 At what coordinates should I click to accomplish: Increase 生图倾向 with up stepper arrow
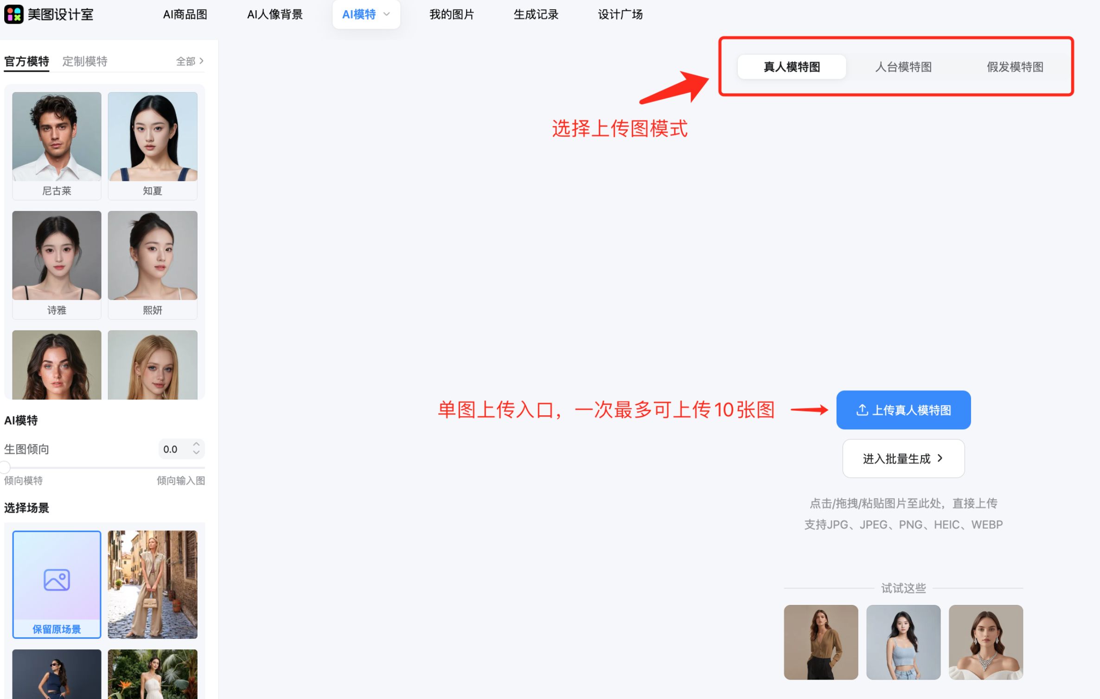click(x=196, y=444)
